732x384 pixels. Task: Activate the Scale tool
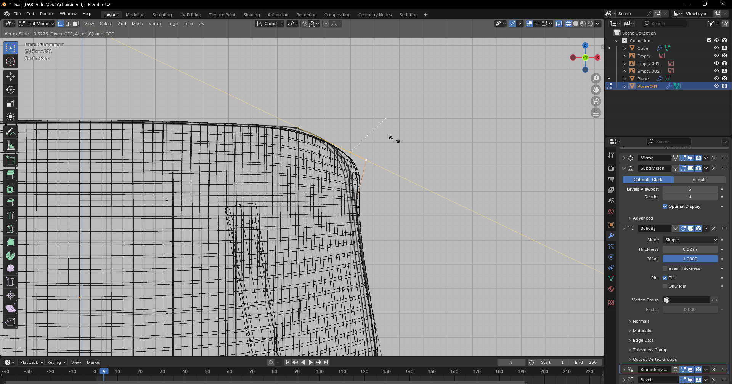pyautogui.click(x=11, y=103)
